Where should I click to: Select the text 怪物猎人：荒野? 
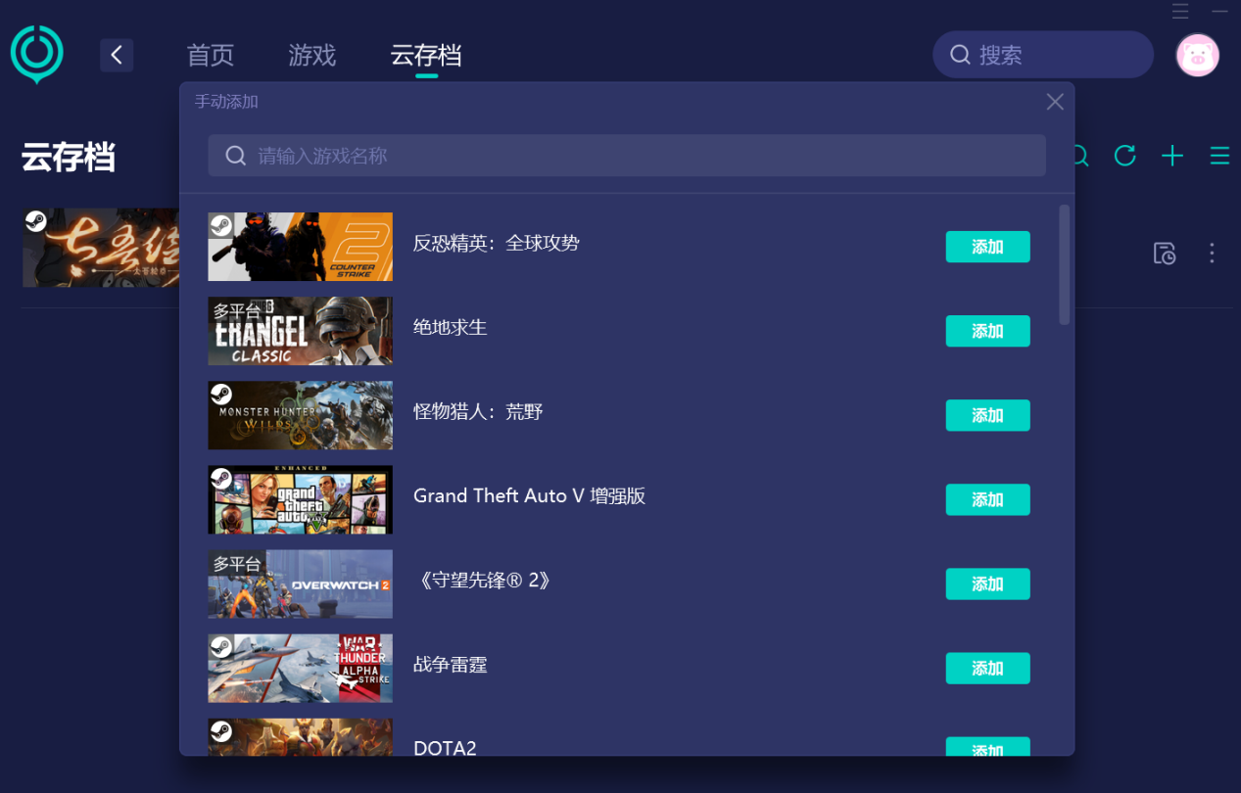pos(477,411)
